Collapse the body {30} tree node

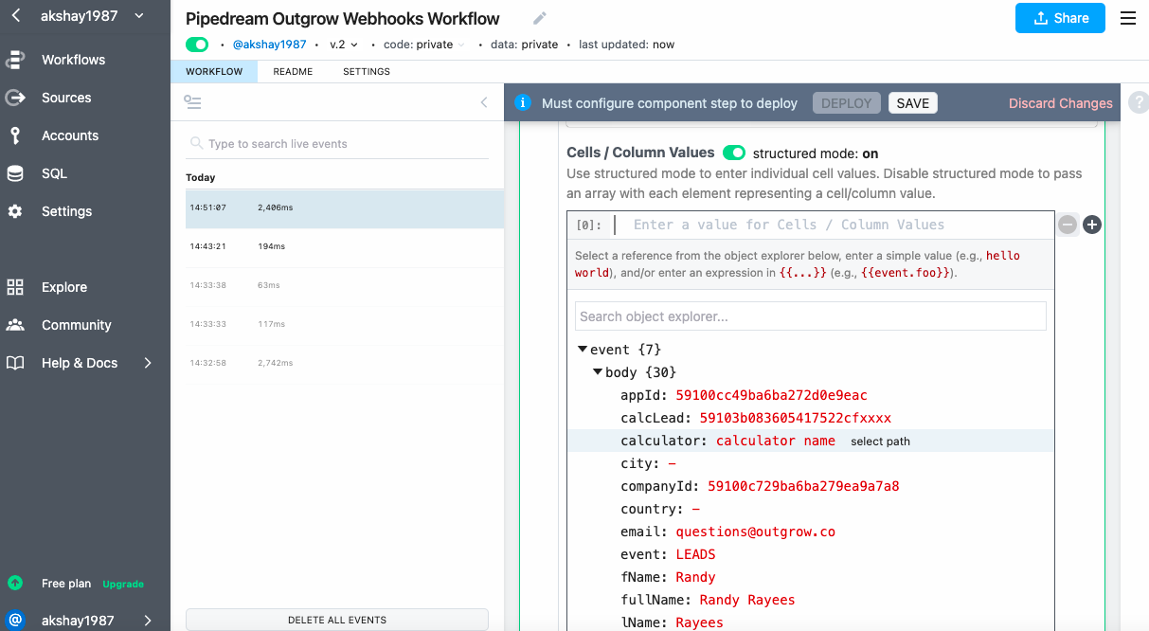[x=598, y=371]
